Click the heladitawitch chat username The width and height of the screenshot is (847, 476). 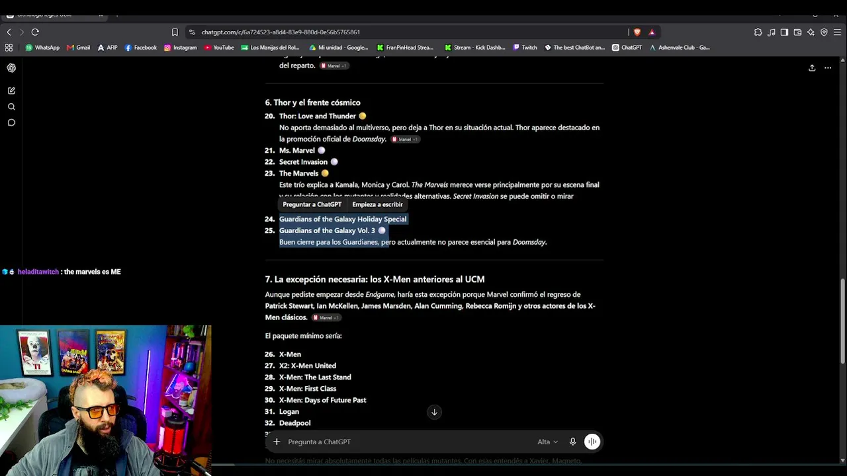pos(38,272)
